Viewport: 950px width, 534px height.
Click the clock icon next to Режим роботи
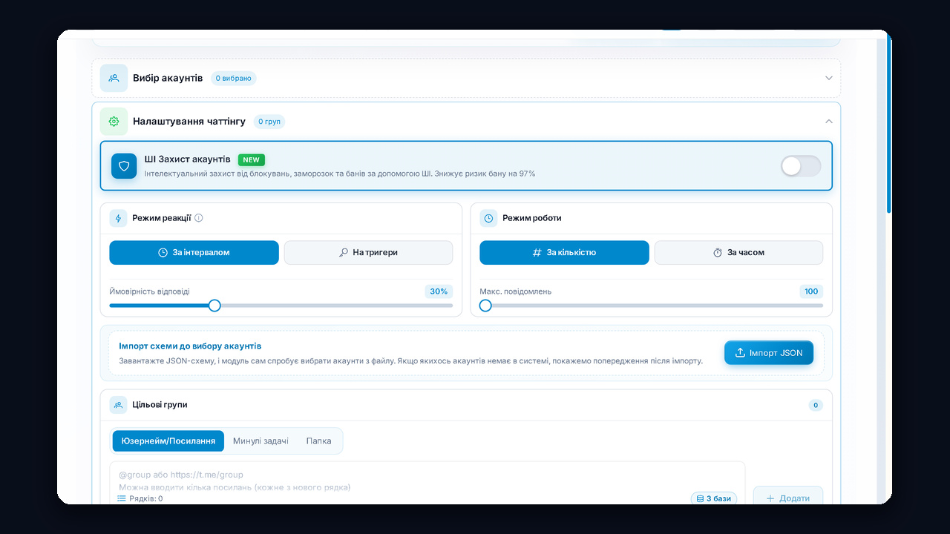coord(488,218)
